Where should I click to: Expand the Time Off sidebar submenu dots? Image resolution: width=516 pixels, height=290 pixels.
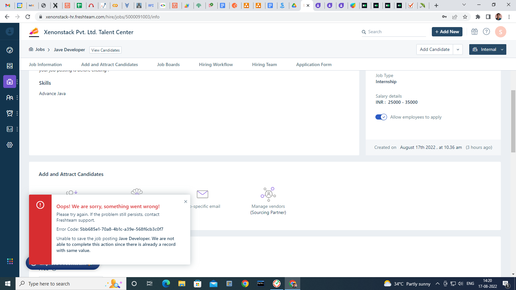coord(17,113)
